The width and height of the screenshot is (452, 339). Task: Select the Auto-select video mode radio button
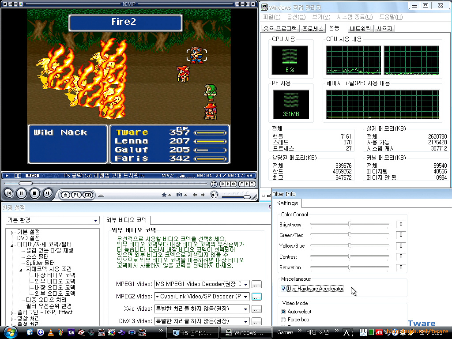point(283,312)
